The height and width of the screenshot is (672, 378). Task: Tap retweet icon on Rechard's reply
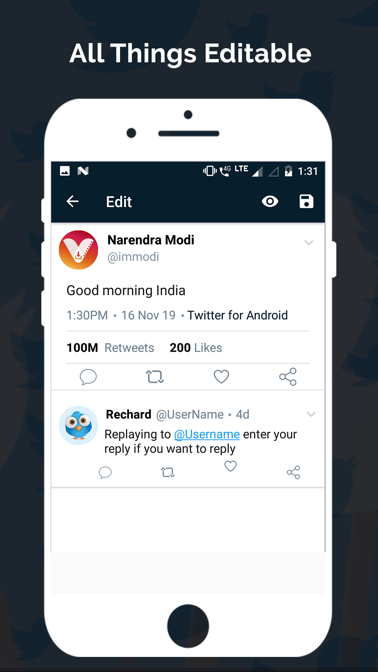(x=168, y=472)
